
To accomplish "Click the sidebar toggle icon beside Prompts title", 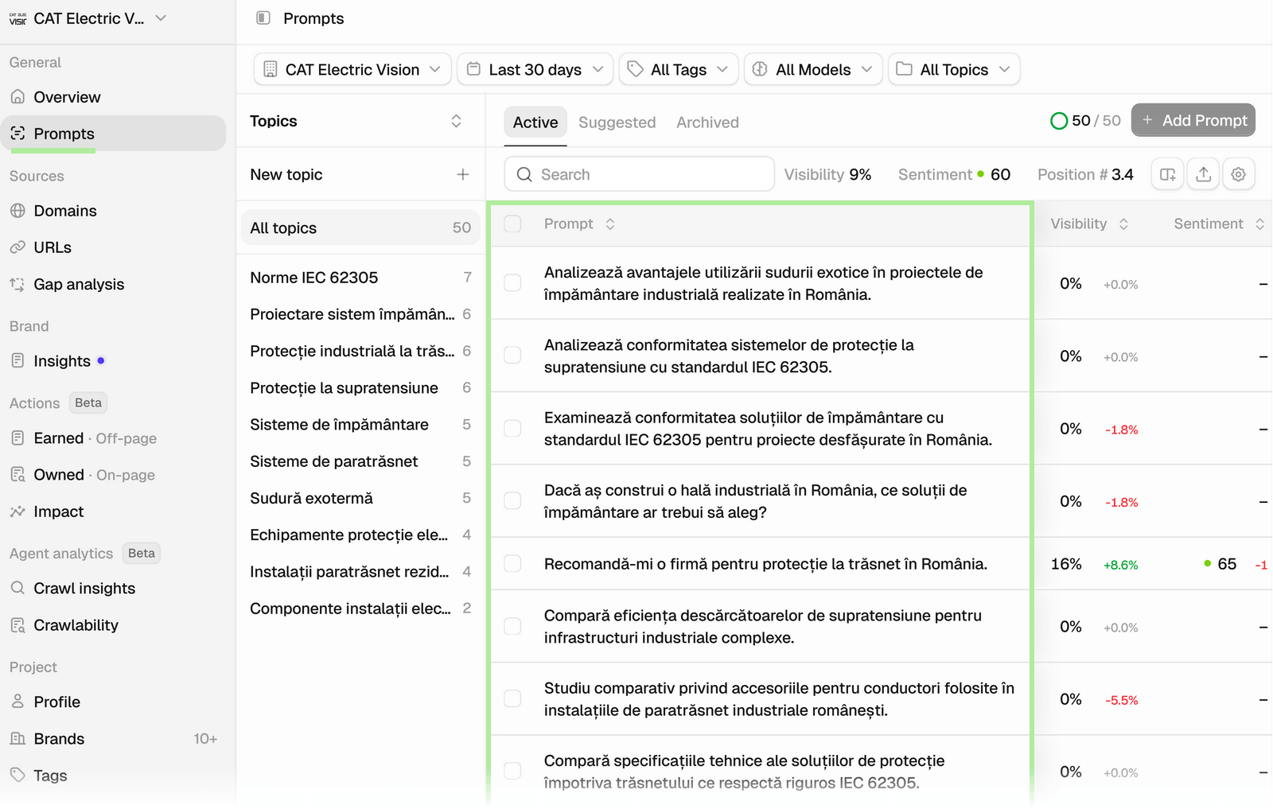I will [x=263, y=18].
